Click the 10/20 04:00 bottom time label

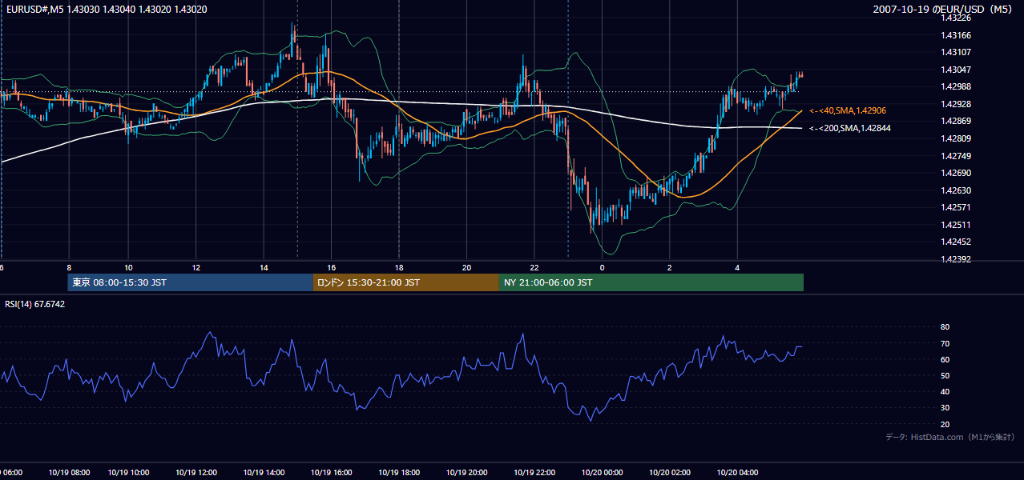[738, 473]
